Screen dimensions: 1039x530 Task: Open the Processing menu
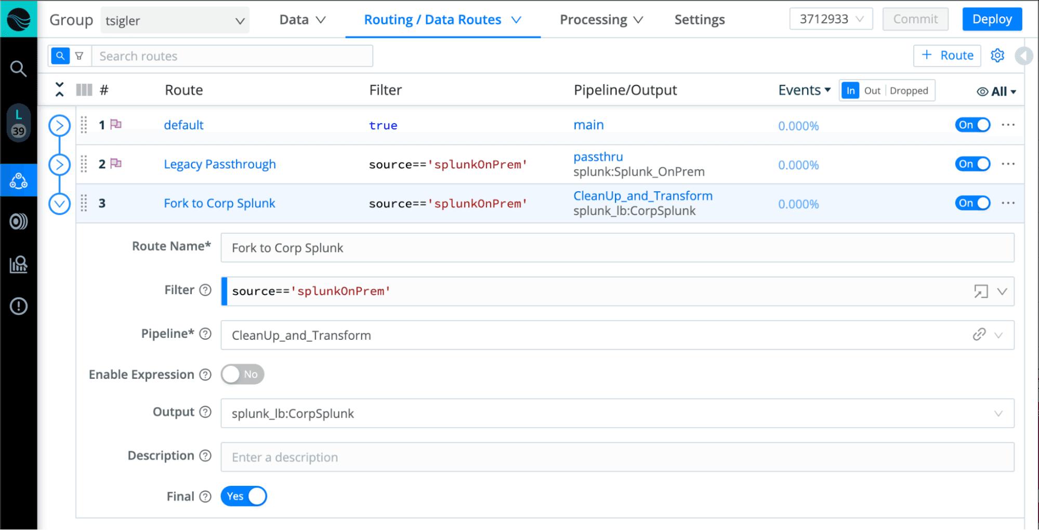coord(601,20)
